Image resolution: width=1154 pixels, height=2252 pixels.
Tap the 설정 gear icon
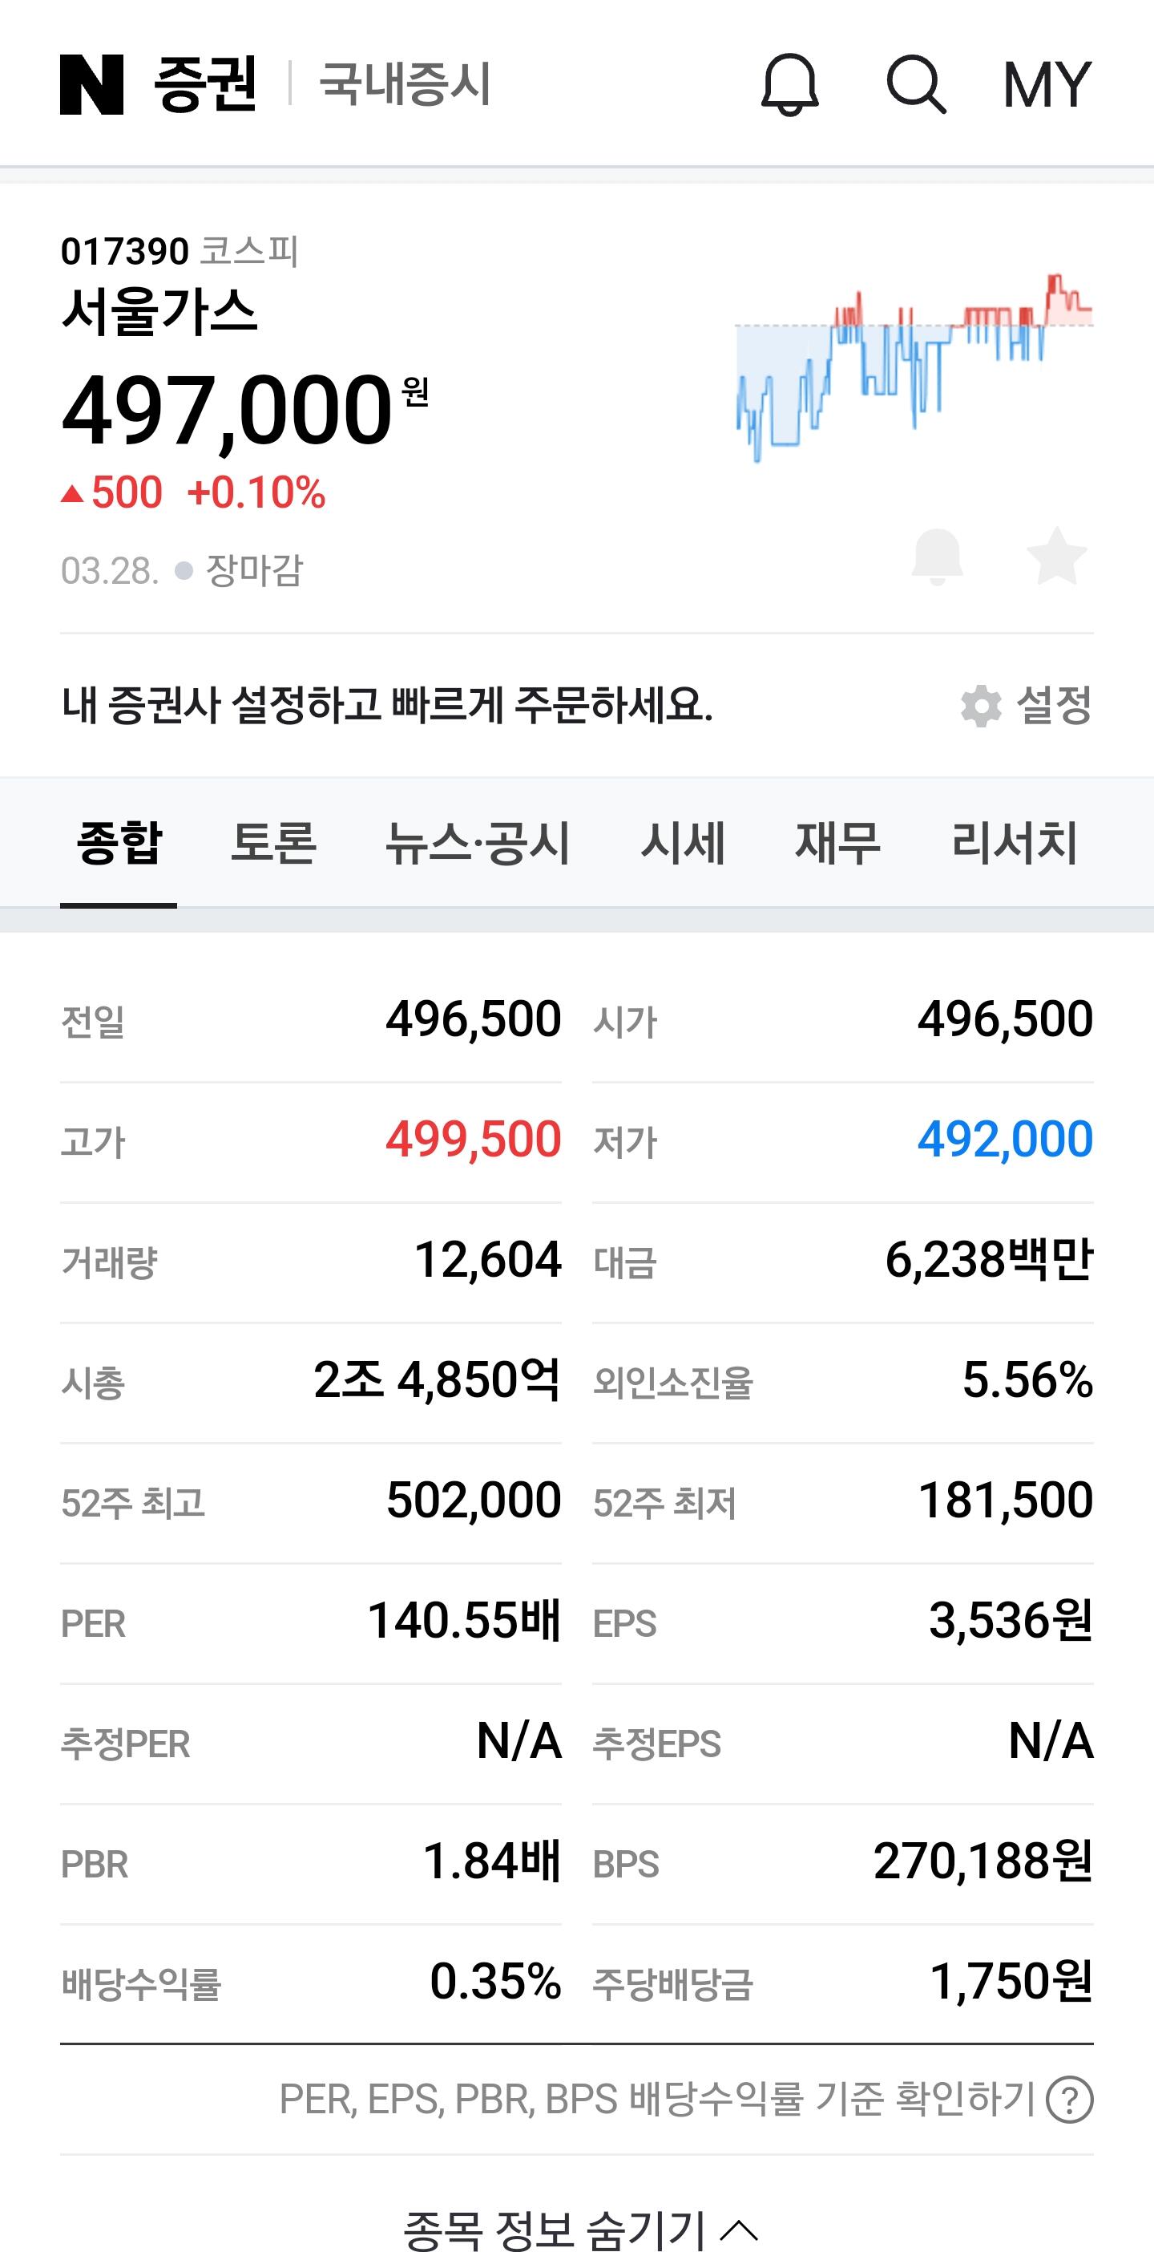pyautogui.click(x=980, y=706)
